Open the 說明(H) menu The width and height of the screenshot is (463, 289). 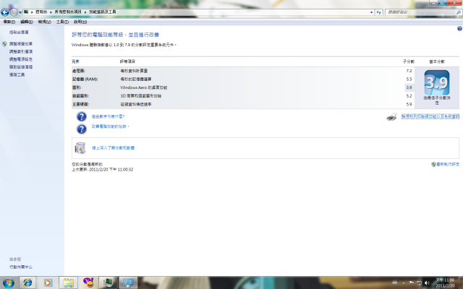coord(80,22)
